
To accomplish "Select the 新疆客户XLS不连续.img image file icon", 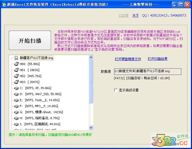I will [x=16, y=58].
